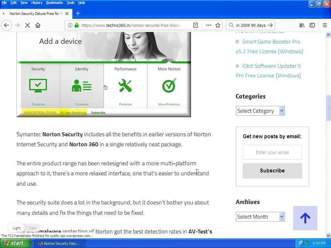Screen dimensions: 331x248
Task: Click the Performance tools icon
Action: [x=125, y=86]
